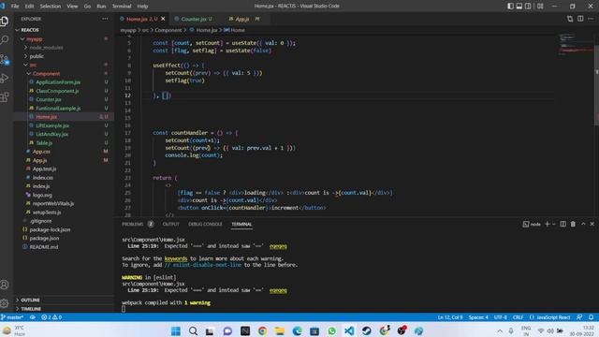Screen dimensions: 599x337
Task: Open the Search view in activity bar
Action: (5, 39)
